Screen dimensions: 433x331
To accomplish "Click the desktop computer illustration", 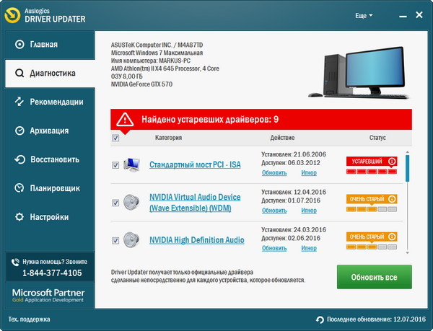I will click(x=359, y=73).
